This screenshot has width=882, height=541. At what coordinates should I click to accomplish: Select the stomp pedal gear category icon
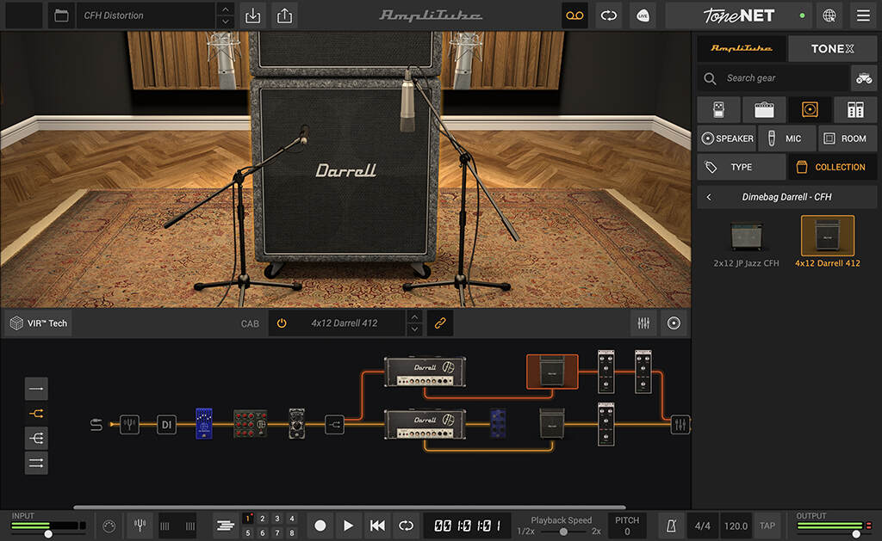click(x=718, y=109)
